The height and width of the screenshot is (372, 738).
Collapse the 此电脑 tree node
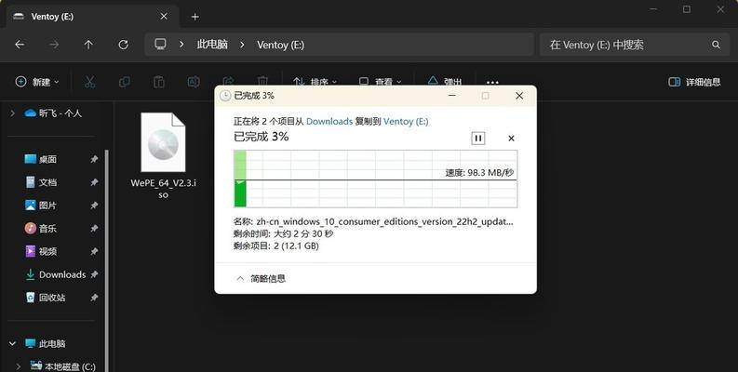pos(13,344)
